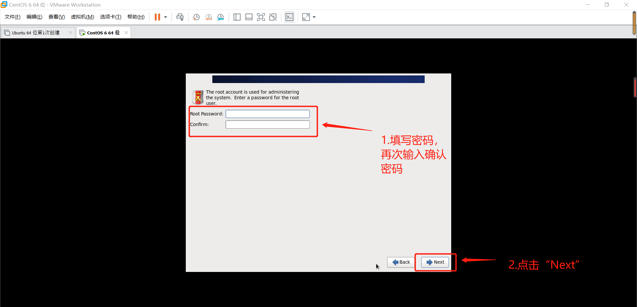Restore down the VMware window
The image size is (637, 307).
(x=607, y=5)
